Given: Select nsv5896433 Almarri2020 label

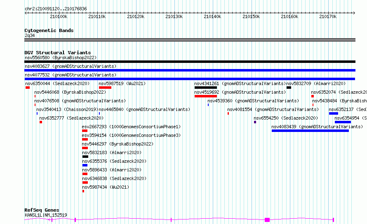Looking at the screenshot, I should 112,170.
